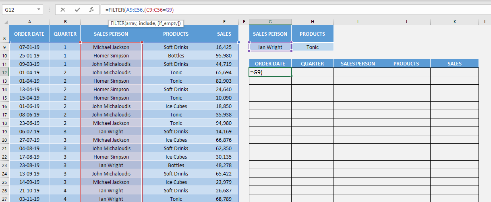Click the FILTER function name in tooltip
The image size is (491, 202).
point(118,23)
